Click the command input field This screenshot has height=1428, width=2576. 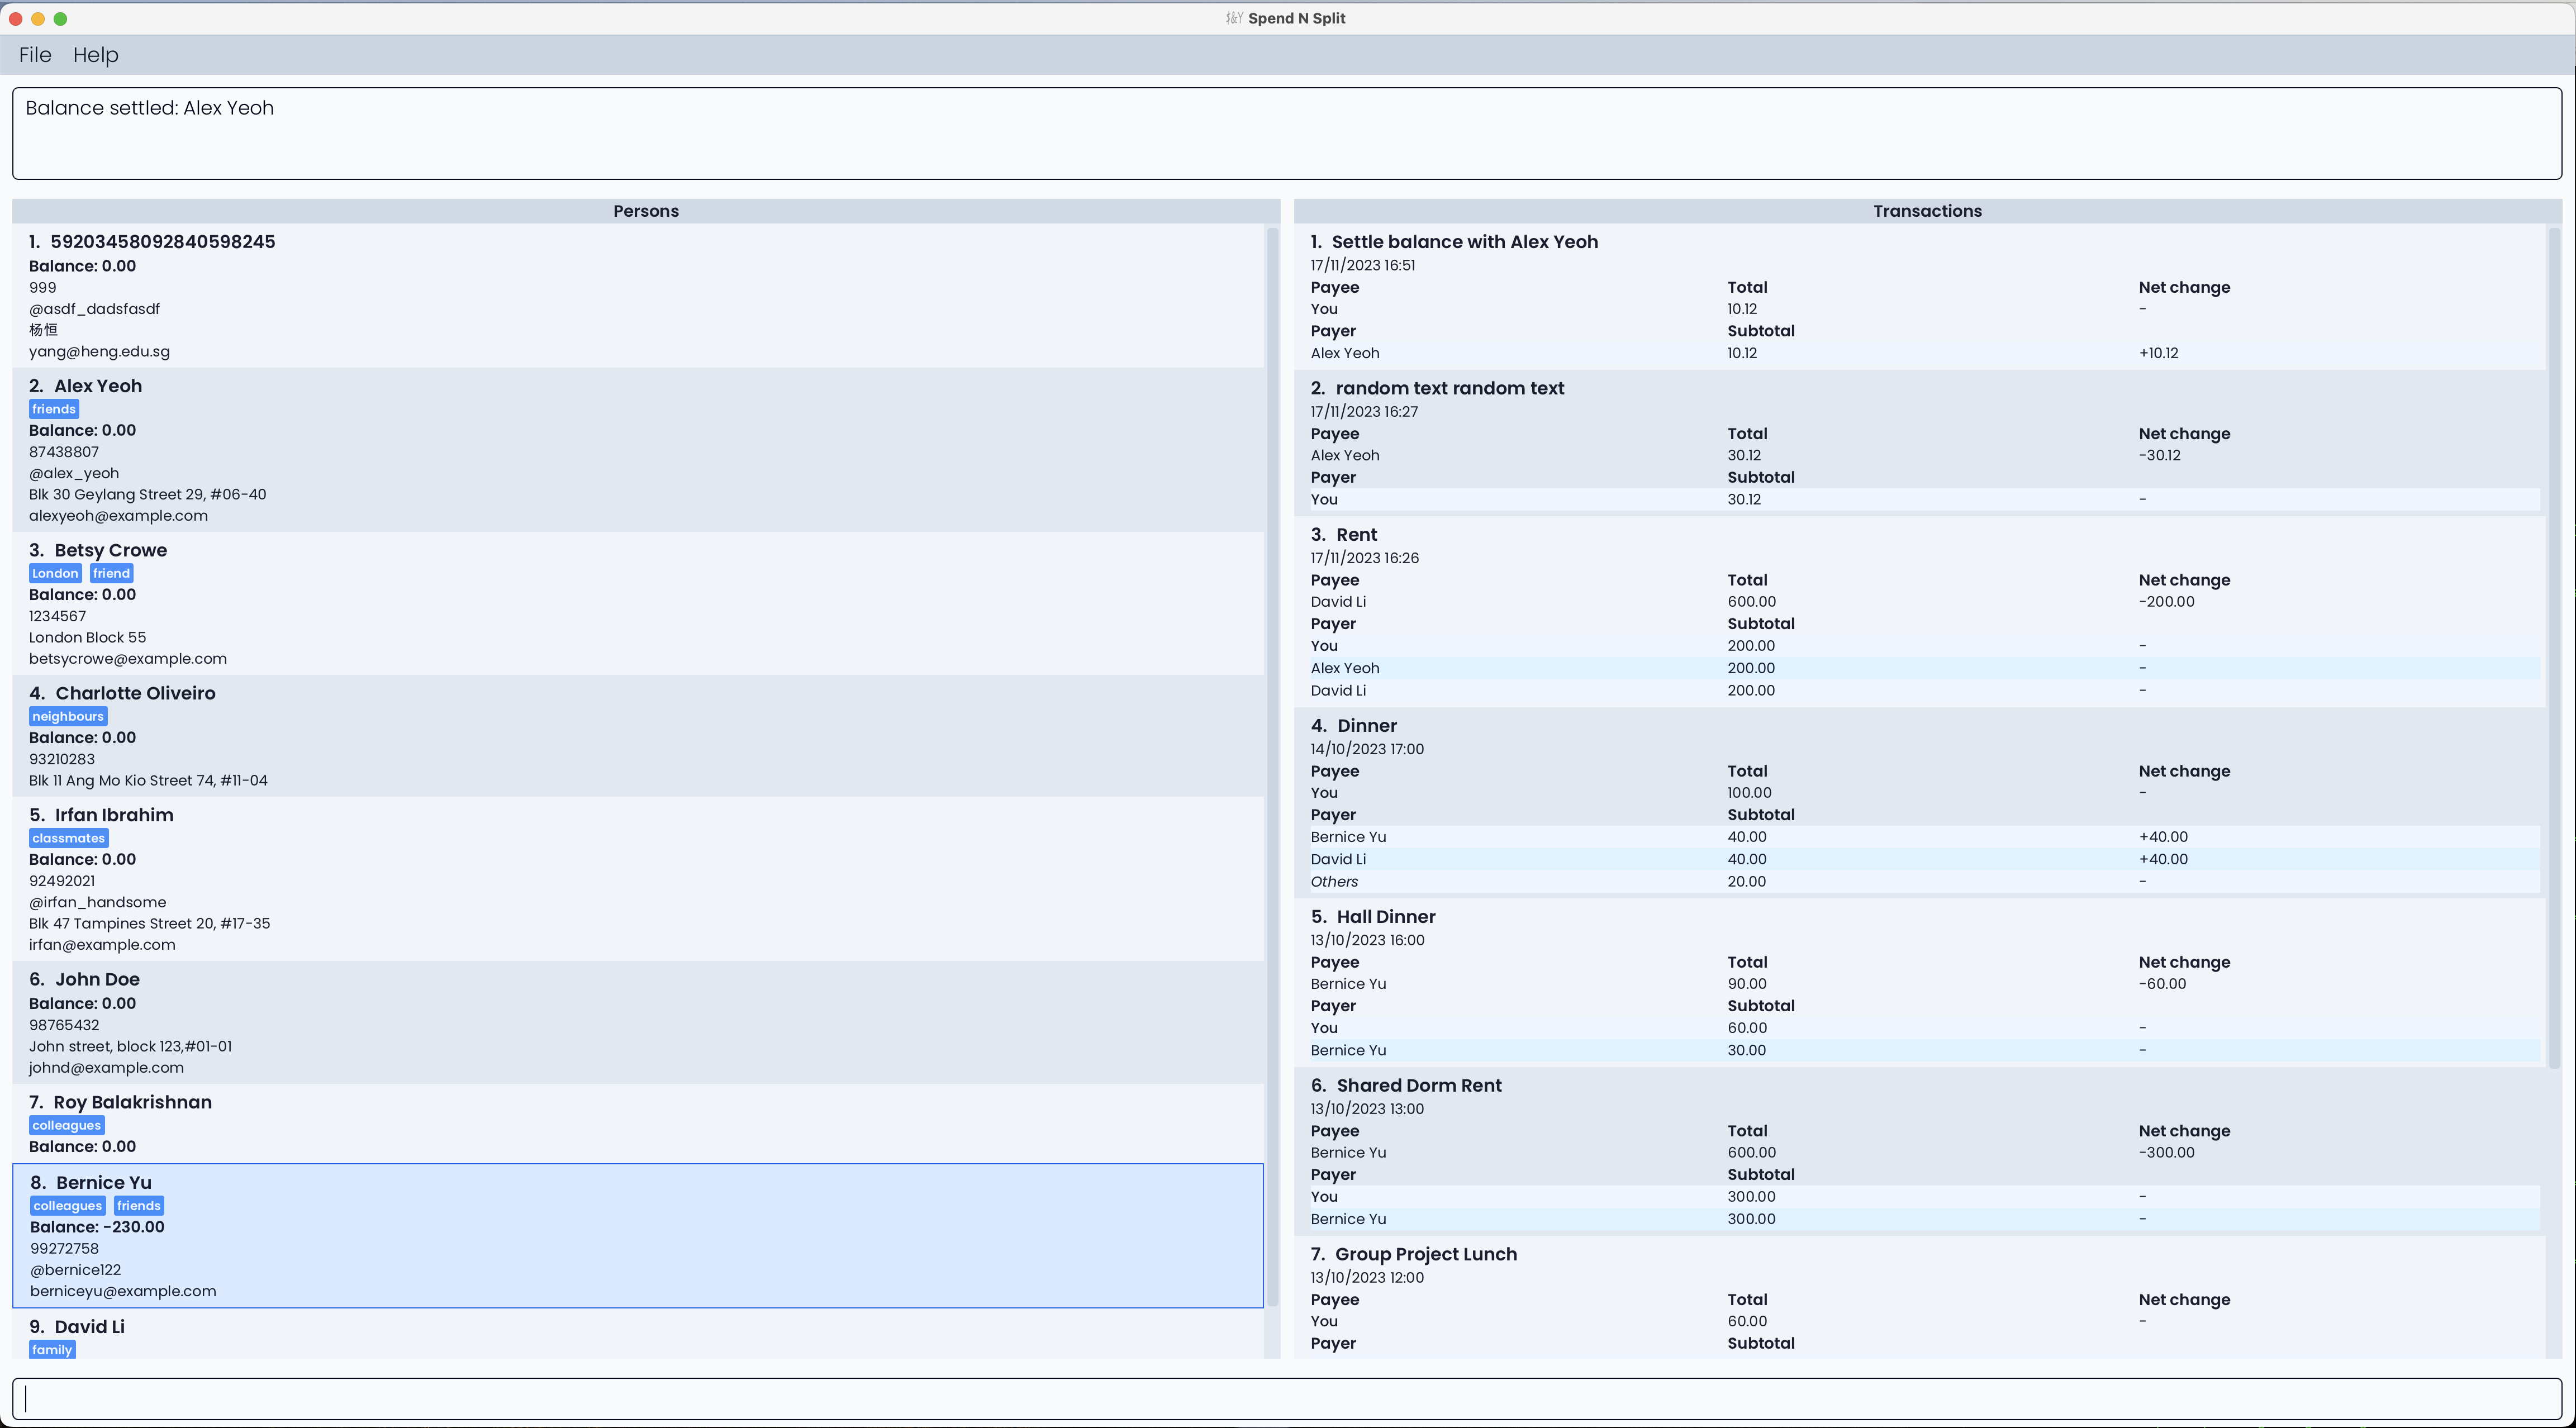1286,1399
